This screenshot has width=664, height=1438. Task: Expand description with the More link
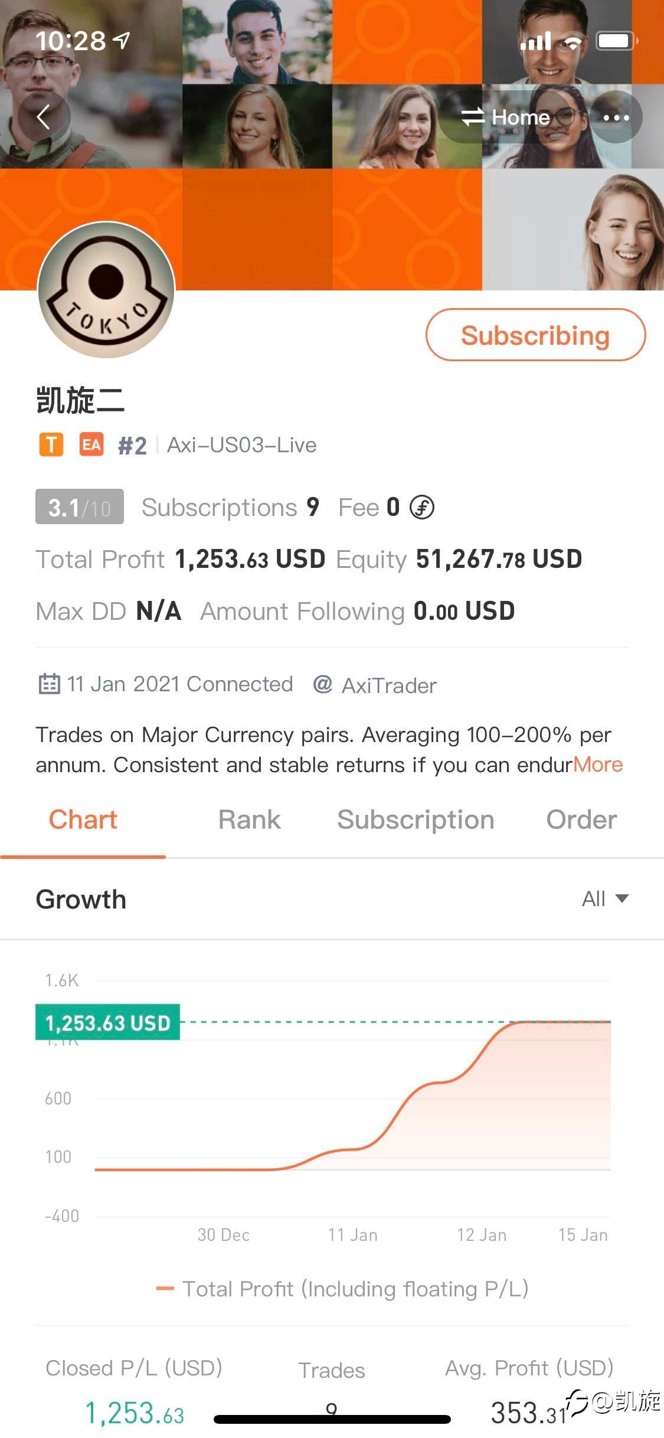tap(598, 765)
